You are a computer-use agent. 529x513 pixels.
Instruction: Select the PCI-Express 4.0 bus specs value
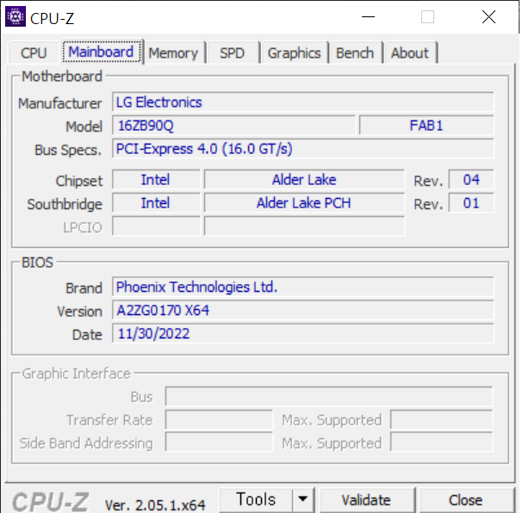click(303, 149)
